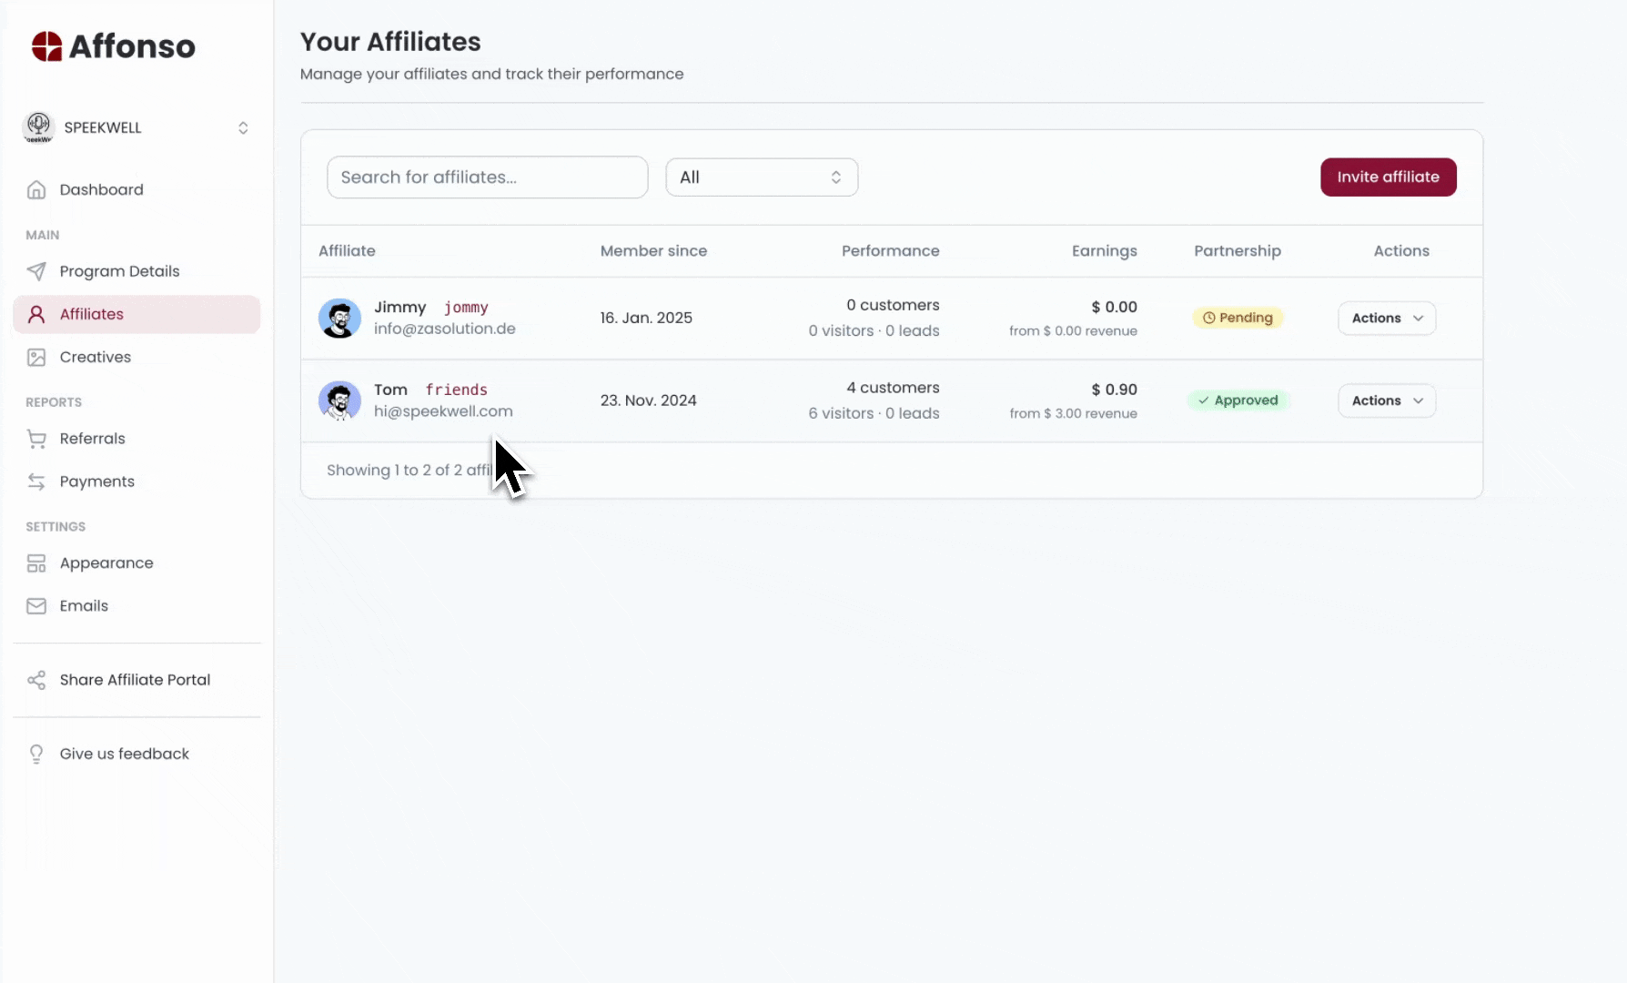Viewport: 1627px width, 983px height.
Task: Open the All status filter dropdown
Action: pos(761,177)
